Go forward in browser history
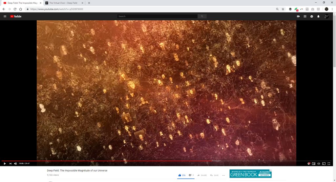 coord(9,9)
